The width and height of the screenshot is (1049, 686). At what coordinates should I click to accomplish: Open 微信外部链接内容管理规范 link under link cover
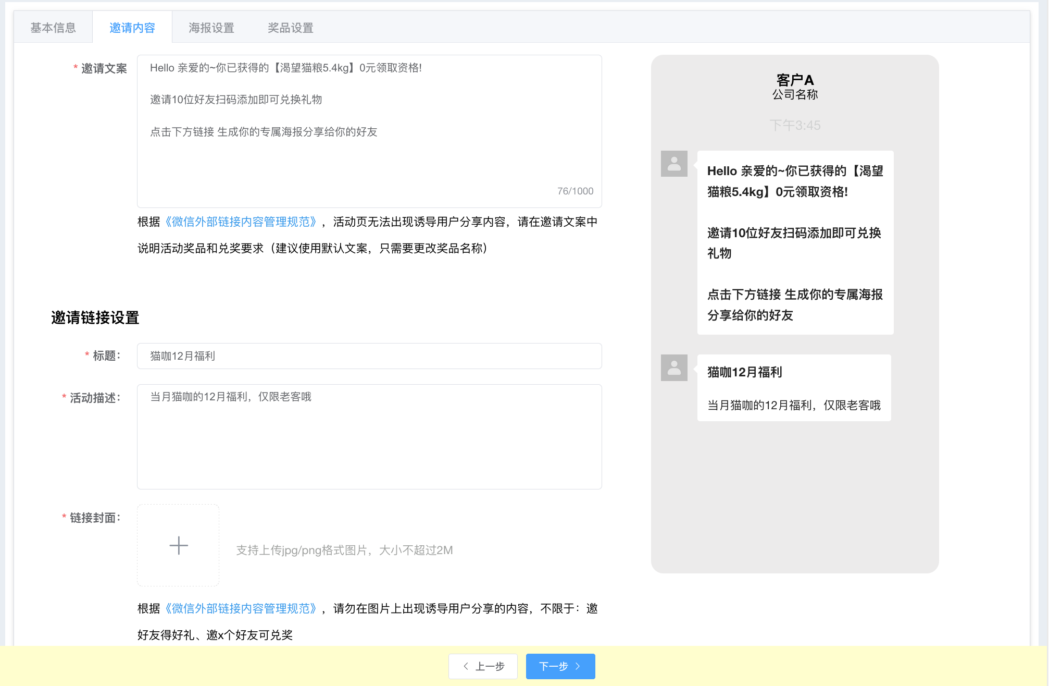(x=241, y=609)
